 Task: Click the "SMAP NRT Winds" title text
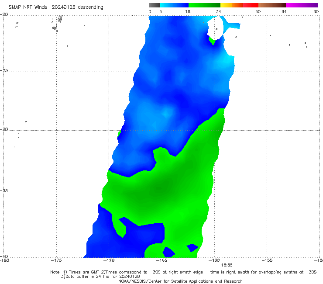point(28,7)
